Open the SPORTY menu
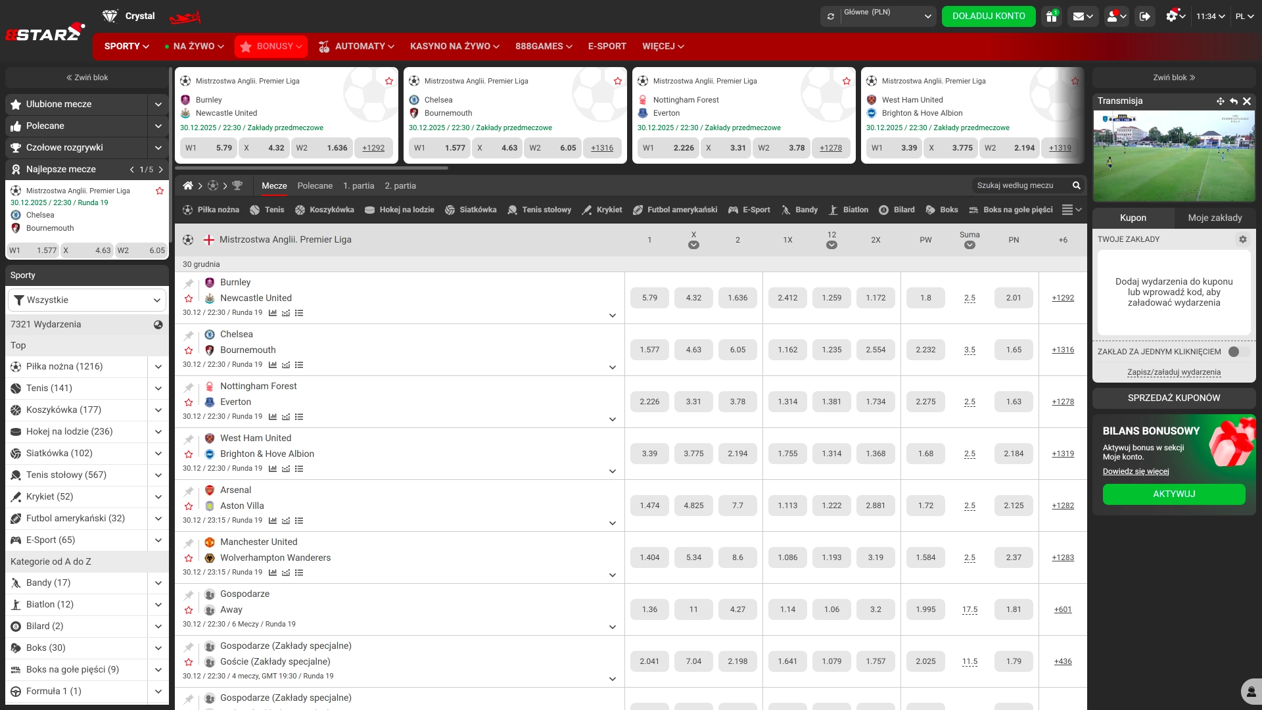This screenshot has width=1262, height=710. pyautogui.click(x=127, y=47)
